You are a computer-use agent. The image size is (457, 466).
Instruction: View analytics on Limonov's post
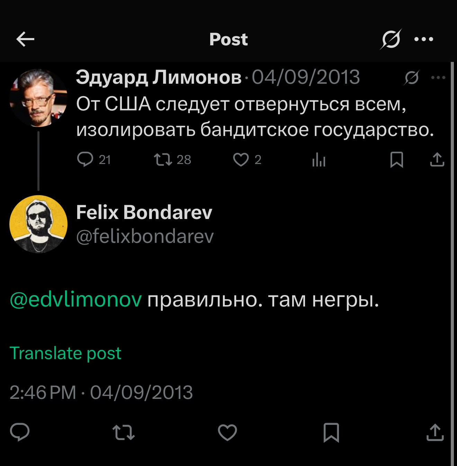(x=319, y=160)
